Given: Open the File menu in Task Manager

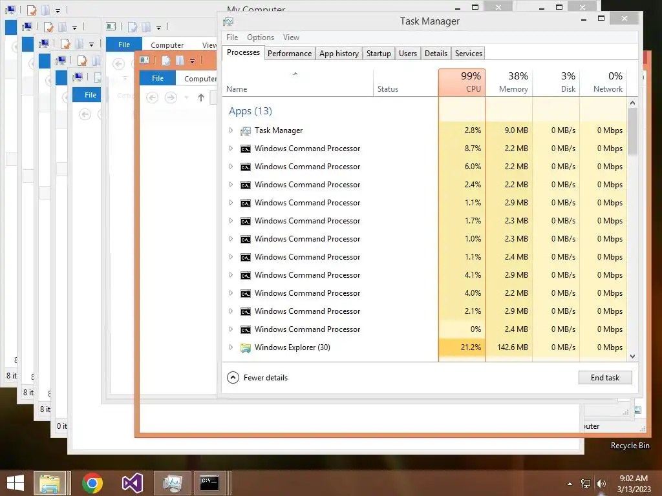Looking at the screenshot, I should [x=232, y=37].
